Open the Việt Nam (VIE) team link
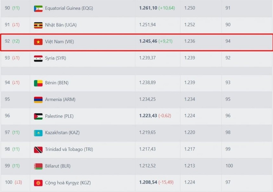273x192 pixels. pos(59,42)
